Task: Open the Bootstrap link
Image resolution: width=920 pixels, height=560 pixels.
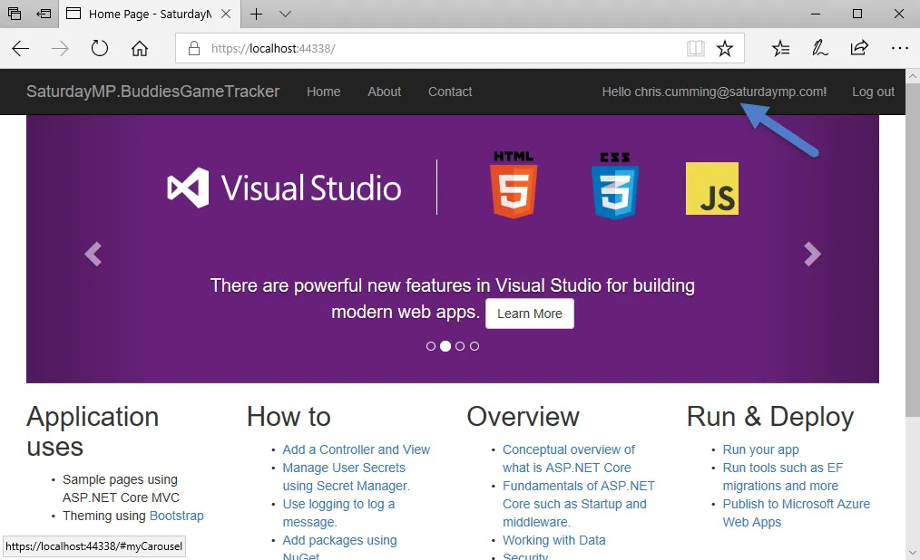Action: 177,516
